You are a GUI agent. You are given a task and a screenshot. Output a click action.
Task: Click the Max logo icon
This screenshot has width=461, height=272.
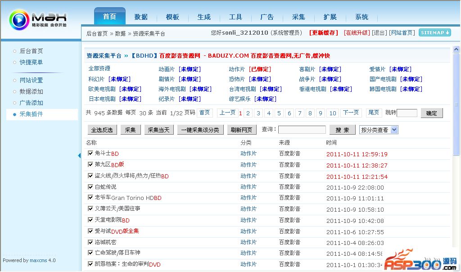[x=19, y=20]
